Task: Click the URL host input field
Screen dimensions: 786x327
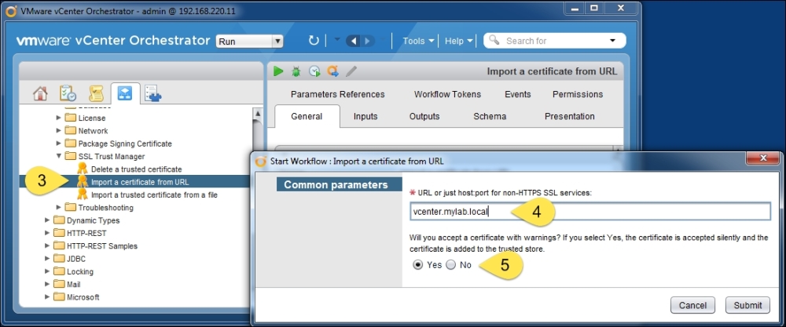Action: (589, 212)
